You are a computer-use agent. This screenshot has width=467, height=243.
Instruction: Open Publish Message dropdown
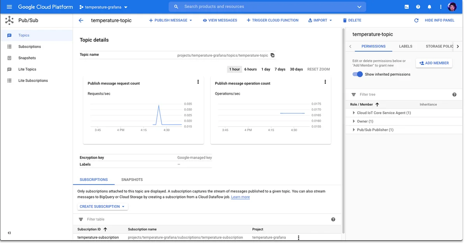(x=170, y=20)
